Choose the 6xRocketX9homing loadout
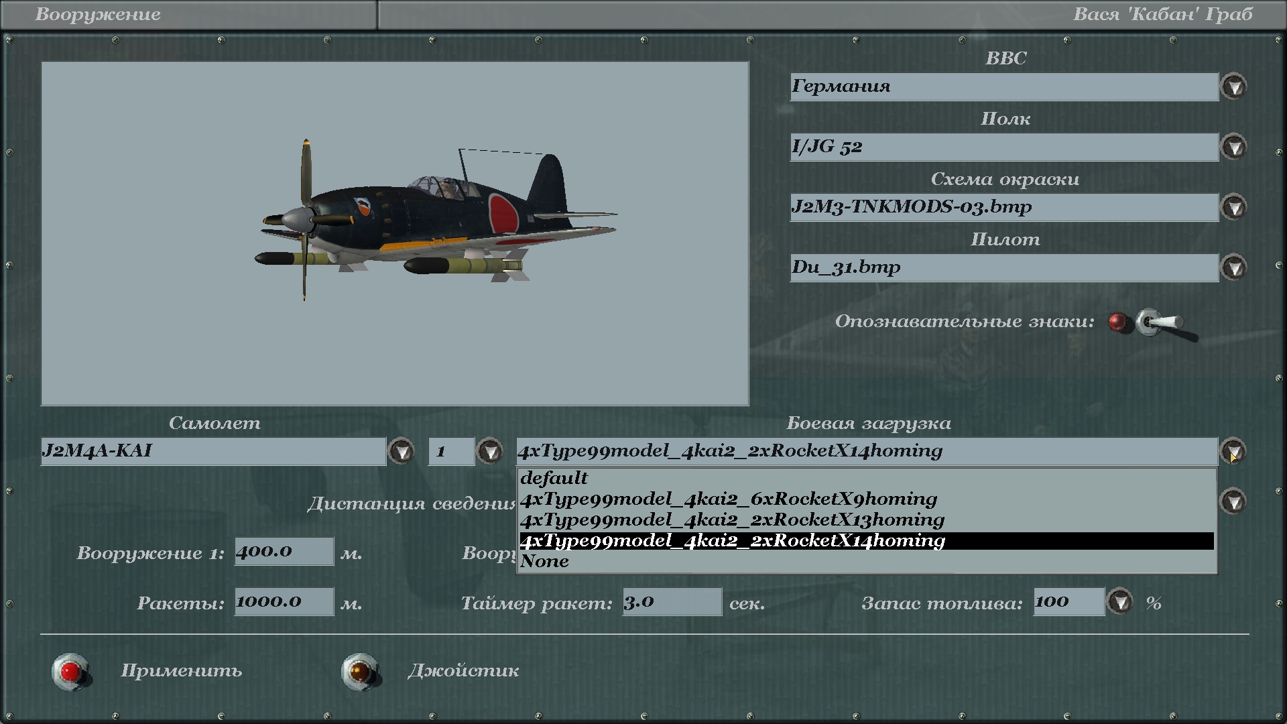 728,499
